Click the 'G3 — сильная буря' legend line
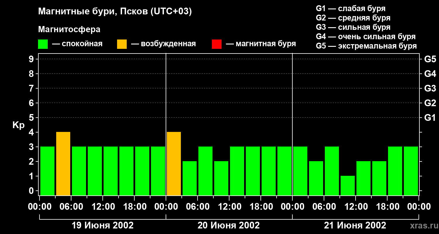439x234 pixels. 353,27
